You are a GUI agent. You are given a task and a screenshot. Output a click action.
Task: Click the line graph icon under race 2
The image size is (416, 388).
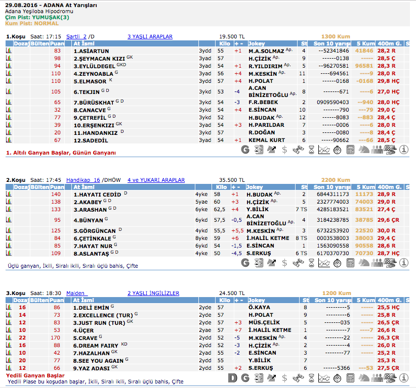pyautogui.click(x=324, y=263)
